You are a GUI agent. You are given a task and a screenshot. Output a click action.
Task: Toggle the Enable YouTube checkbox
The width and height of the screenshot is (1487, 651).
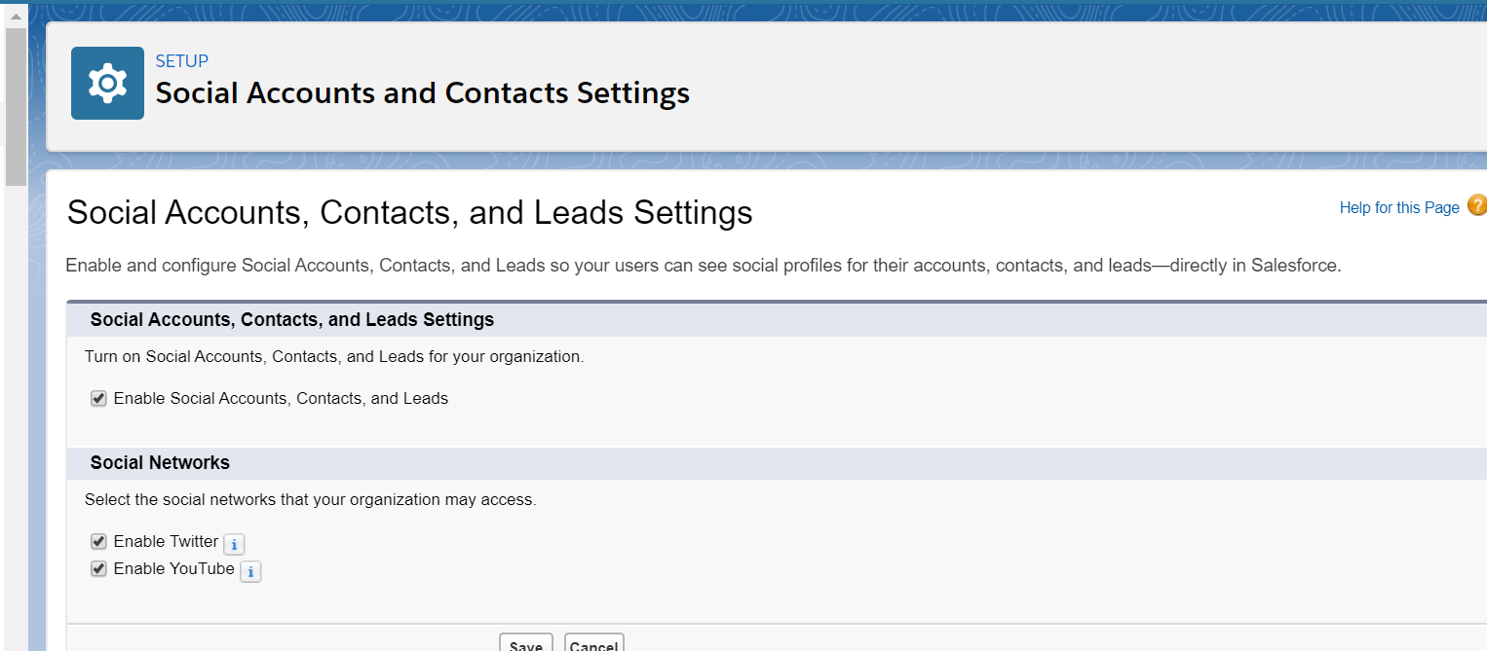98,568
